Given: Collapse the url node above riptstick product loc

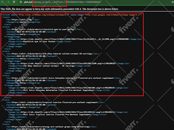Looking at the screenshot, I should (x=3, y=27).
